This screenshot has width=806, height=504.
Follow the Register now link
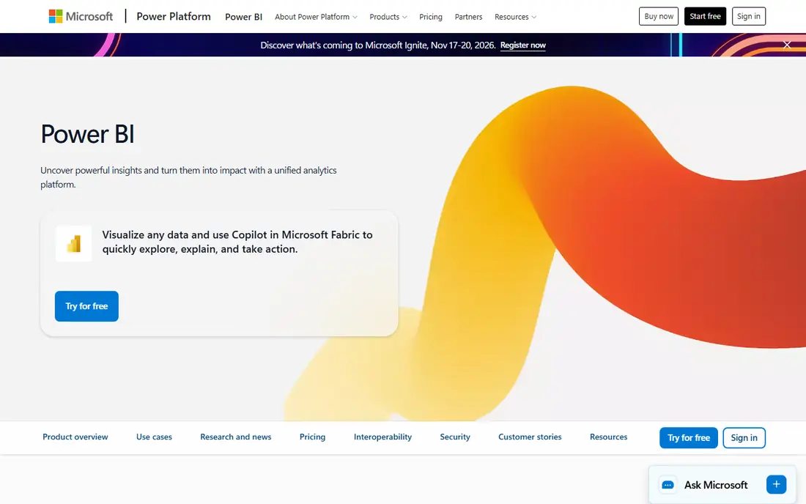click(x=522, y=45)
